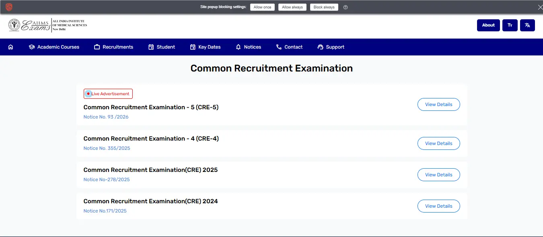Click the calendar icon beside Key Dates
This screenshot has height=237, width=543.
[x=193, y=47]
